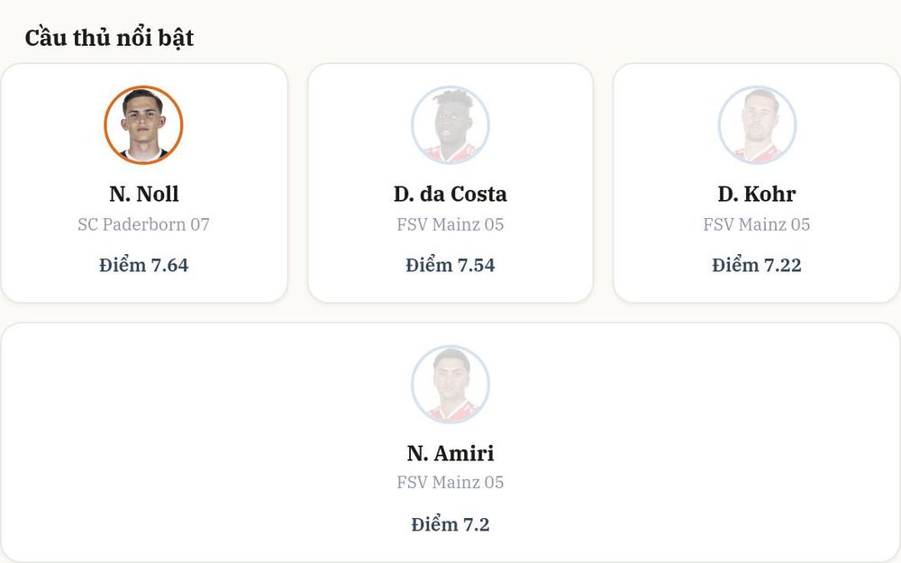
Task: Click the Cầu thủ nổi bật heading
Action: [x=109, y=38]
